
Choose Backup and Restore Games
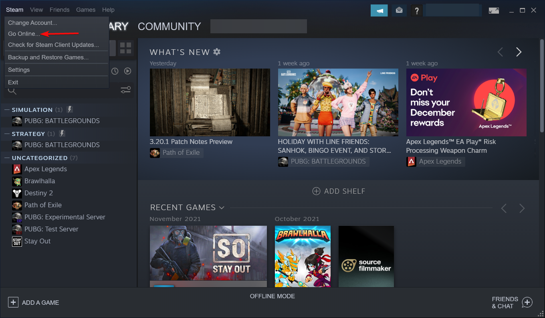[x=57, y=57]
